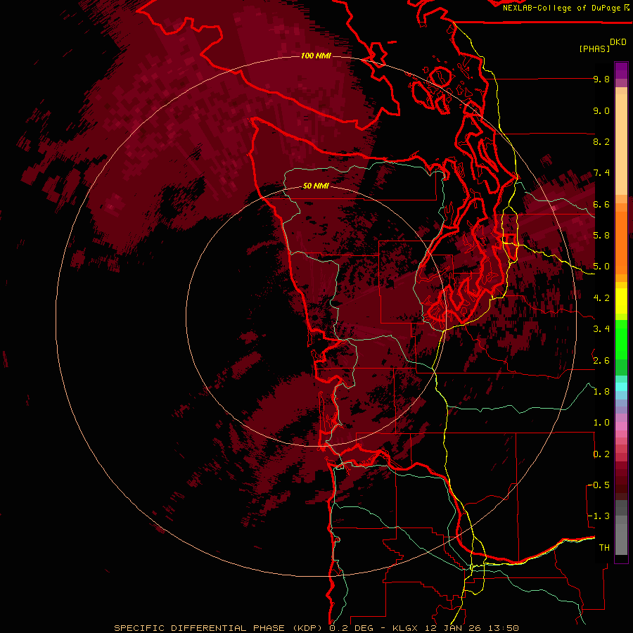Image resolution: width=633 pixels, height=633 pixels.
Task: Click the 1.8 color scale value
Action: 601,392
